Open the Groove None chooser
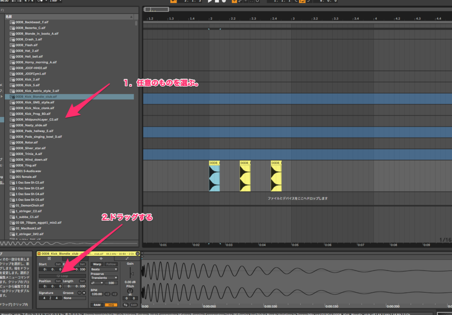452x315 pixels. [x=74, y=298]
